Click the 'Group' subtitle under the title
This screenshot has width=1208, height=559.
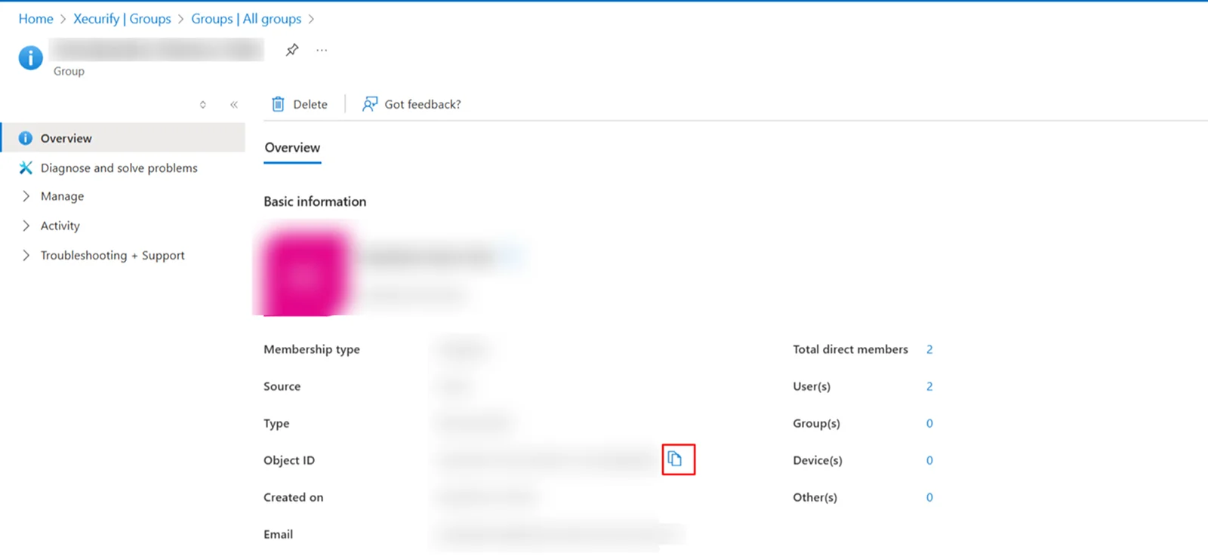(69, 71)
